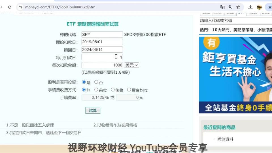Click the 贖回日 field 2024/06/14

pyautogui.click(x=102, y=50)
